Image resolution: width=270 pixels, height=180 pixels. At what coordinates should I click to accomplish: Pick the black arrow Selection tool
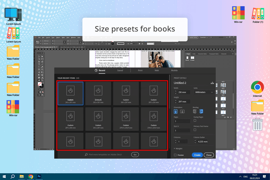tap(39, 57)
